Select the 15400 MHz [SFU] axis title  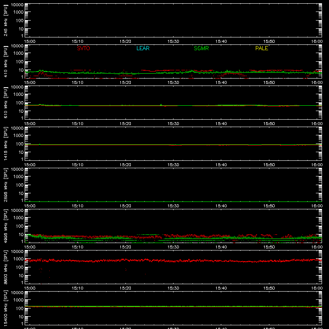tap(5, 308)
